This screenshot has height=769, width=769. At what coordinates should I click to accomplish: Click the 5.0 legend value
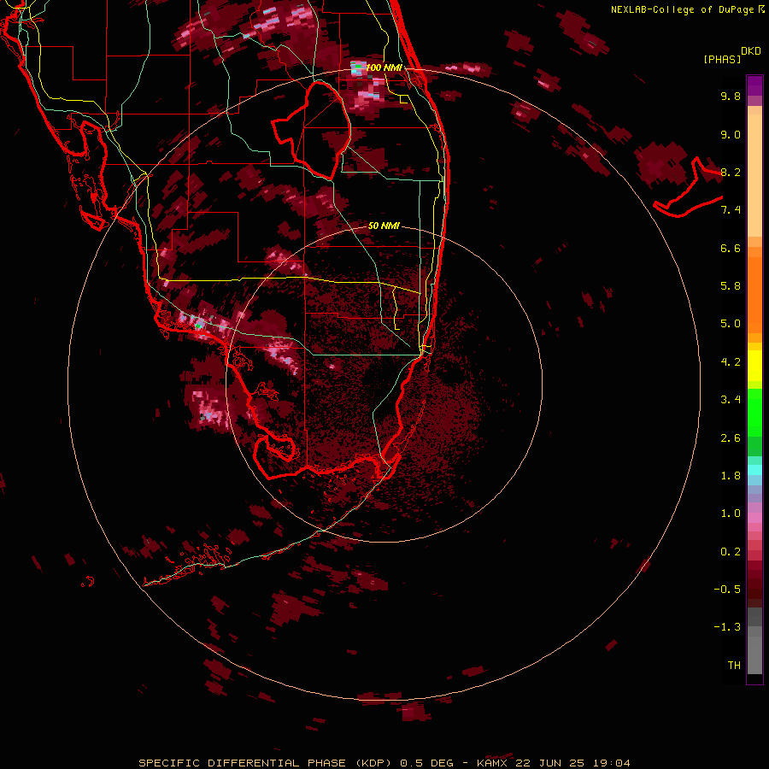(x=731, y=324)
